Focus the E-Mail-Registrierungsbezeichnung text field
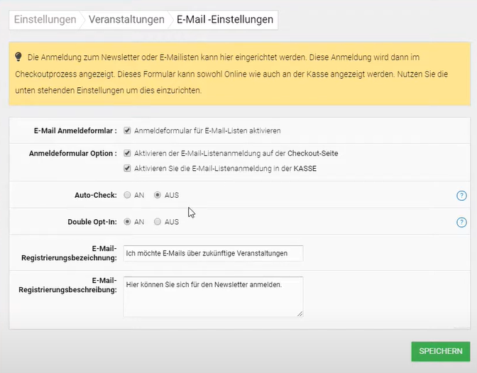 pyautogui.click(x=213, y=253)
